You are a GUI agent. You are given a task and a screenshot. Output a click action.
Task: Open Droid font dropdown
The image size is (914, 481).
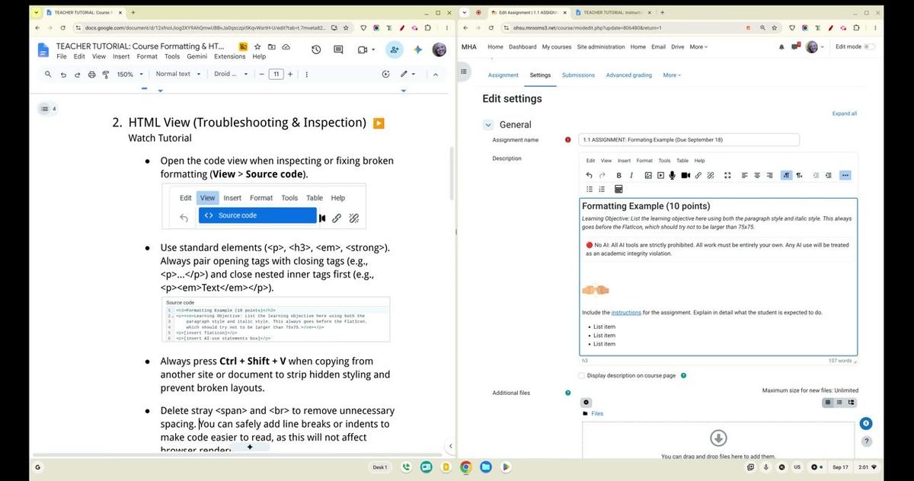point(230,75)
